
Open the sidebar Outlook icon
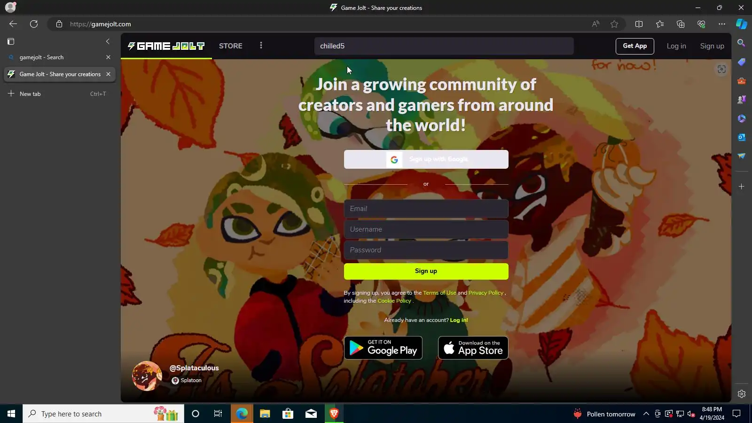tap(741, 137)
